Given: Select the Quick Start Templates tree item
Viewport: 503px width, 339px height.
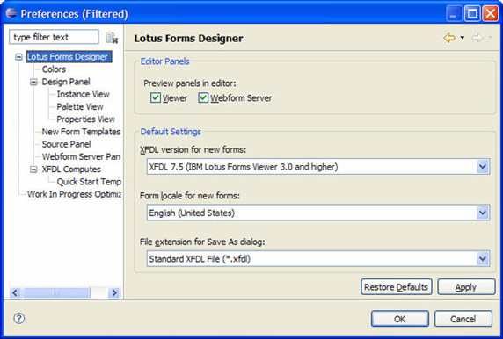Looking at the screenshot, I should pyautogui.click(x=89, y=182).
